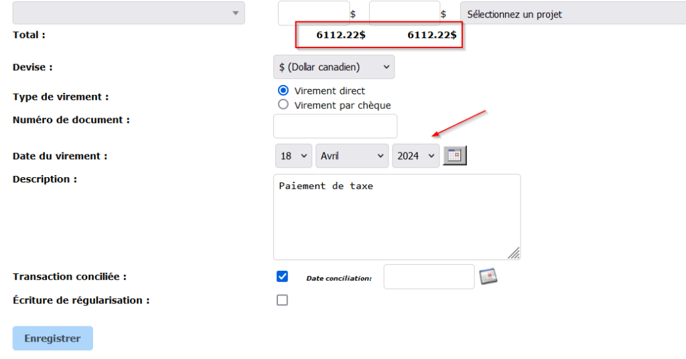Viewport: 686px width, 359px height.
Task: Uncheck the Transaction conciliée checkbox
Action: 282,277
